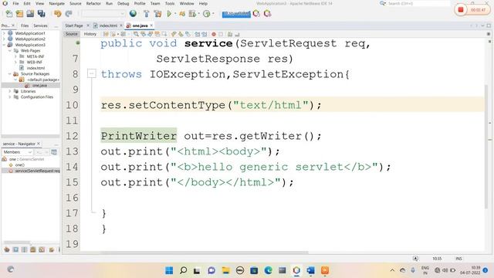Switch to the Services panel tab
This screenshot has height=278, width=494.
pos(40,25)
